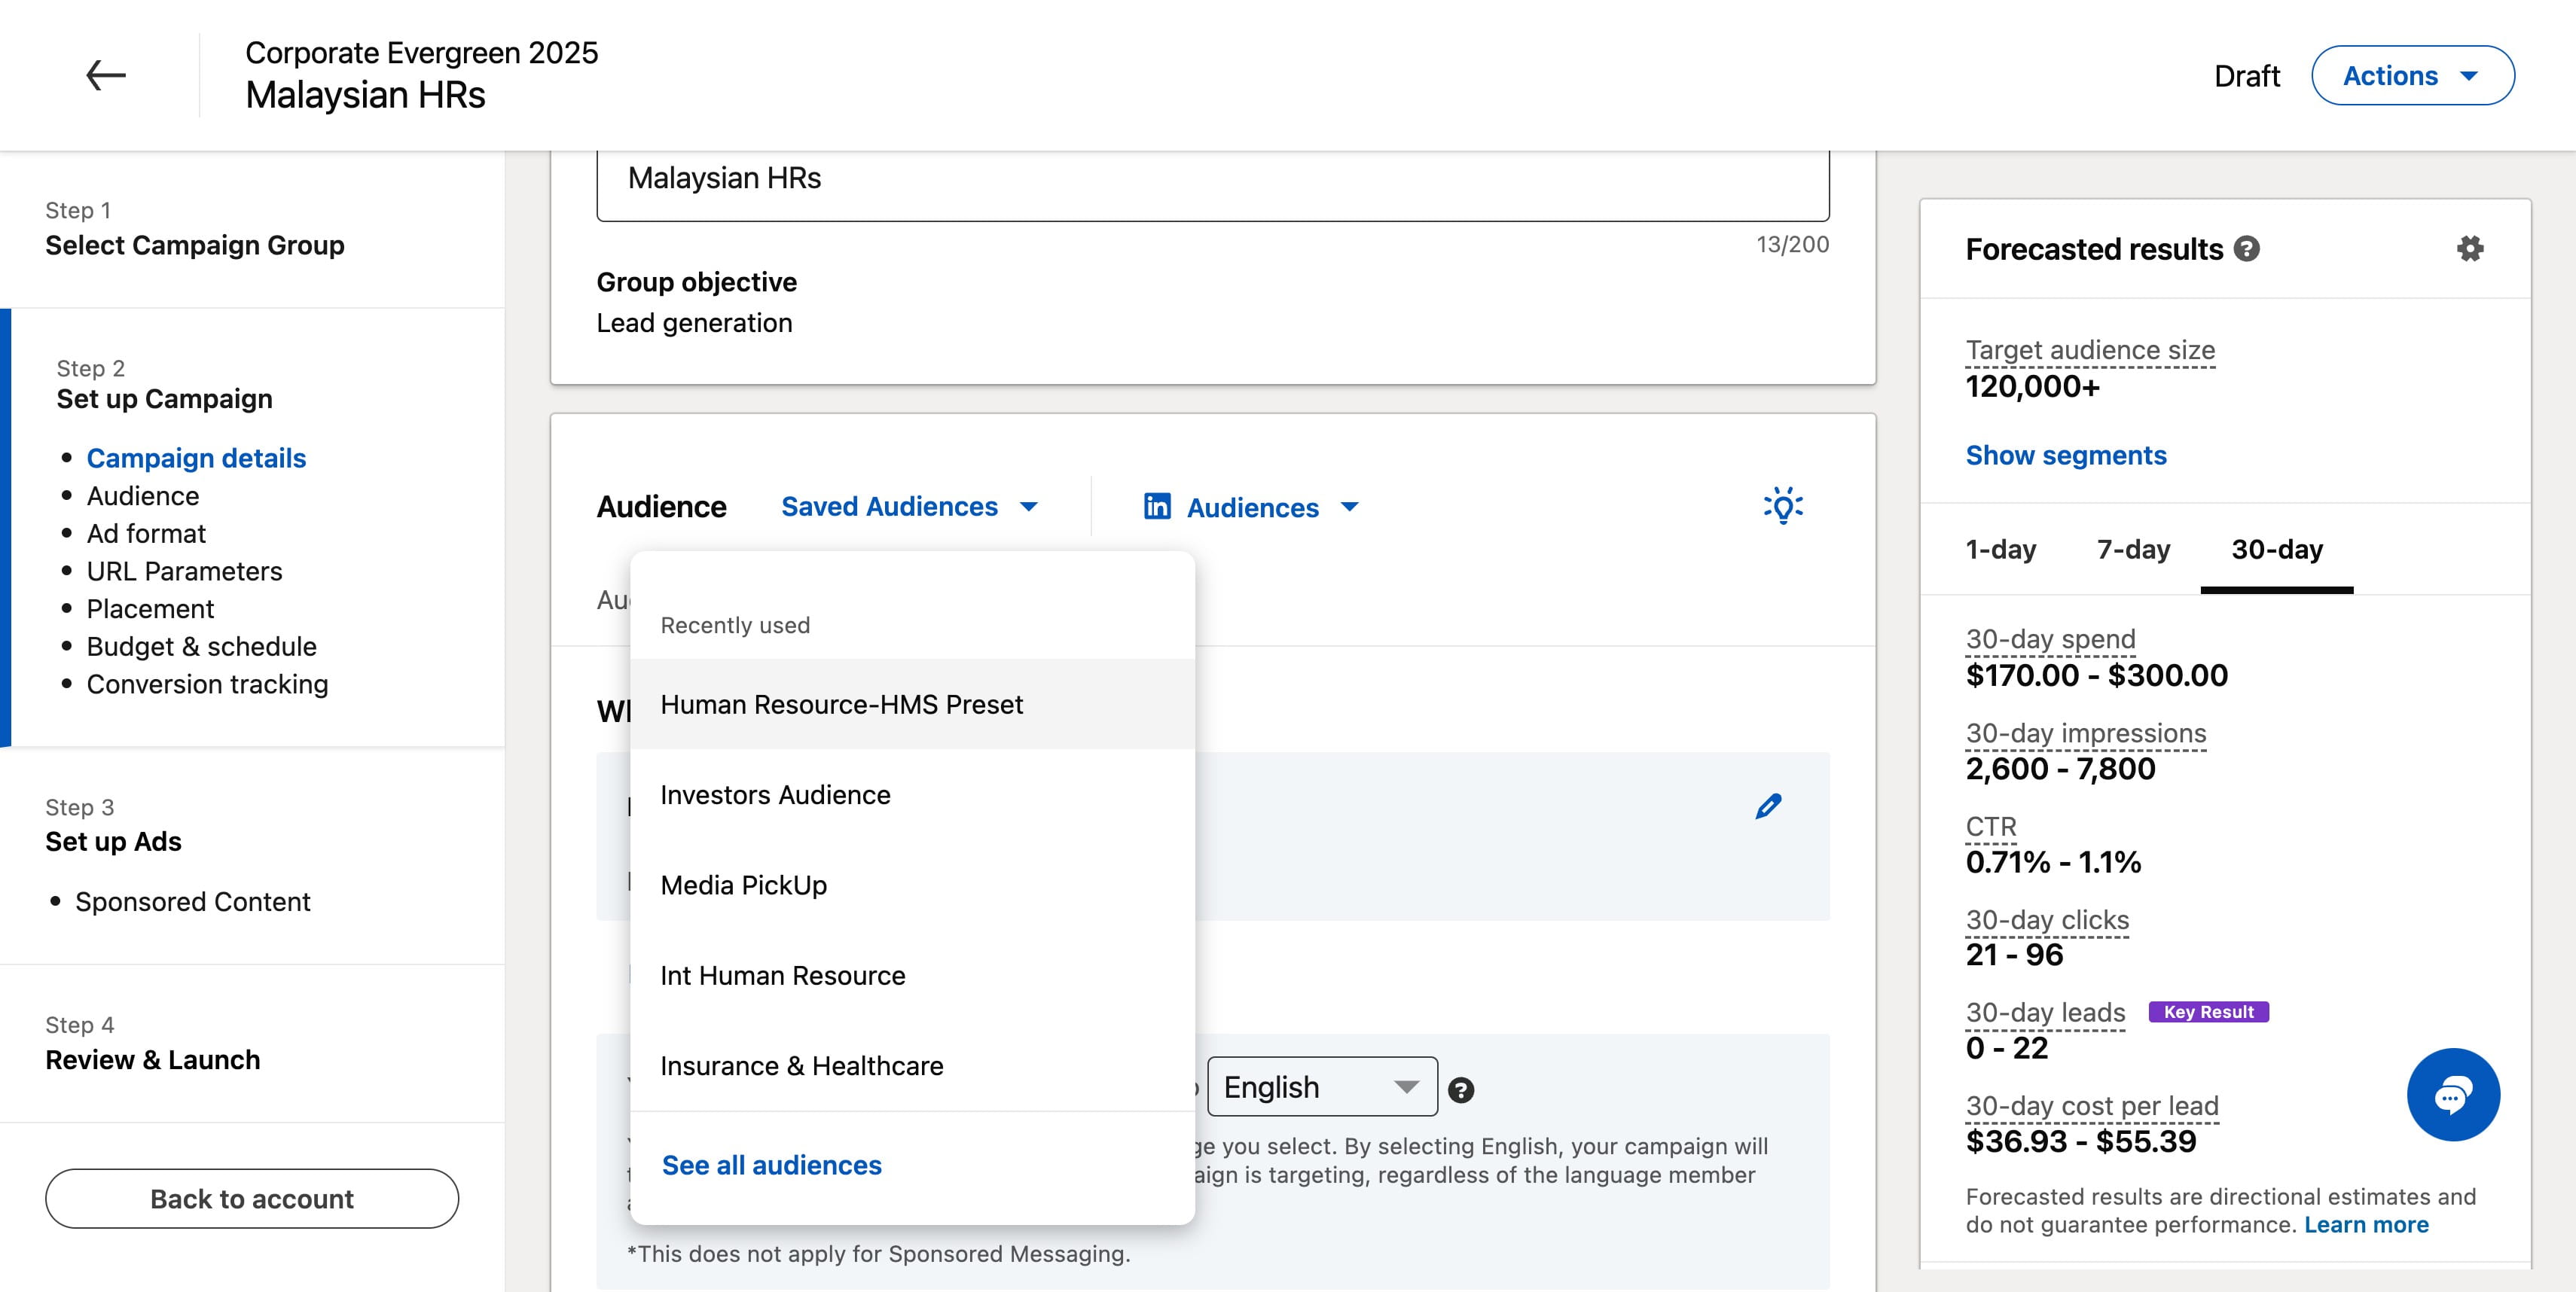Click See all audiences link
This screenshot has width=2576, height=1292.
pyautogui.click(x=771, y=1165)
